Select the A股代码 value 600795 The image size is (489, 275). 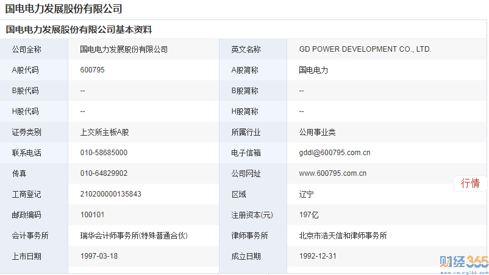[x=92, y=70]
